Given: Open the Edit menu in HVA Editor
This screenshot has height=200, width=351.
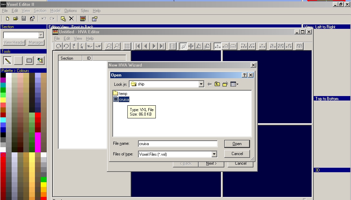Looking at the screenshot, I should point(67,38).
